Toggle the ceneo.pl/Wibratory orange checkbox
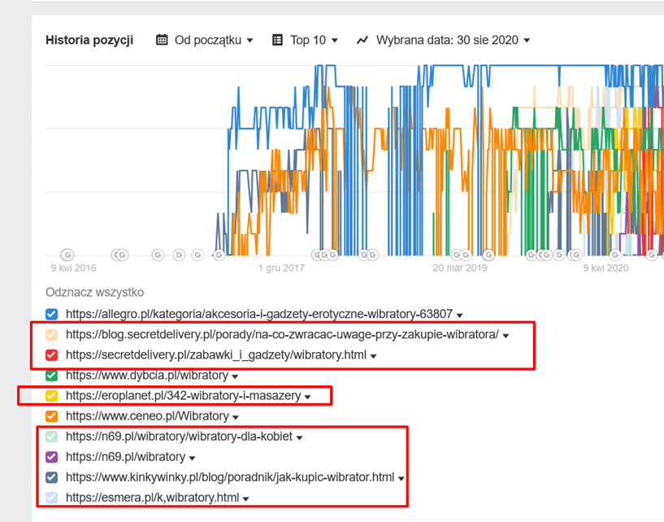664x522 pixels. coord(52,416)
